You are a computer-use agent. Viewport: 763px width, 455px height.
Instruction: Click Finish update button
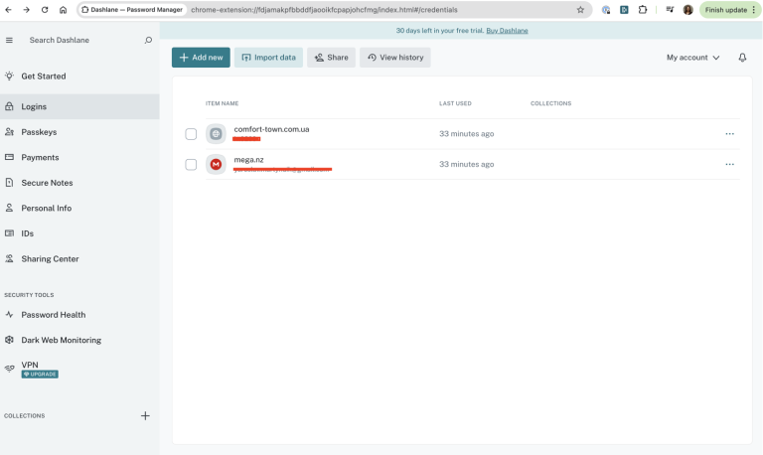pos(730,10)
